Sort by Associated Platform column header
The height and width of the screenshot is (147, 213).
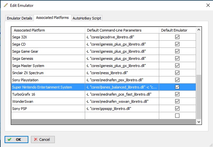(48, 30)
